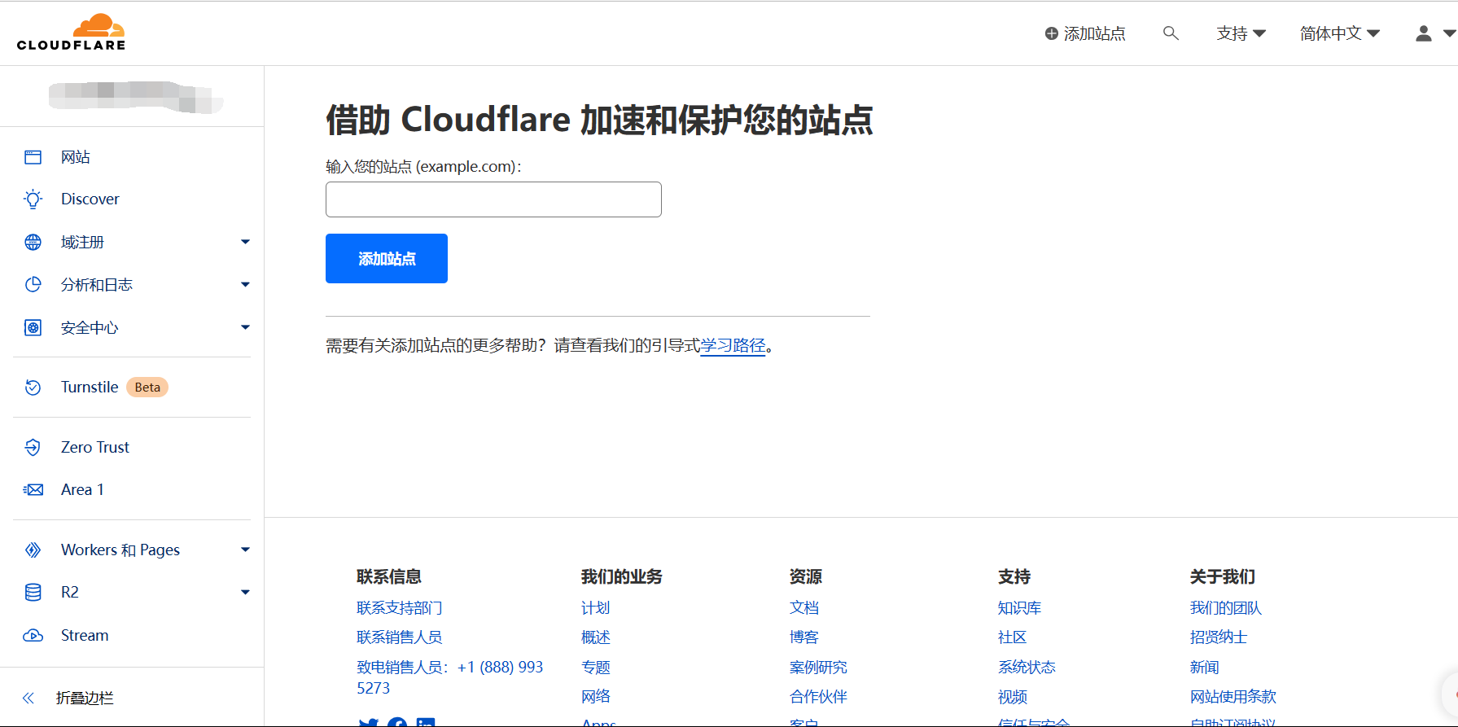The width and height of the screenshot is (1458, 727).
Task: Click 折叠边栏 to collapse sidebar
Action: click(x=85, y=698)
